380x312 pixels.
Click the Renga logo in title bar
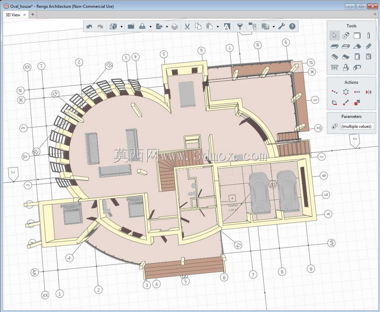pos(6,6)
